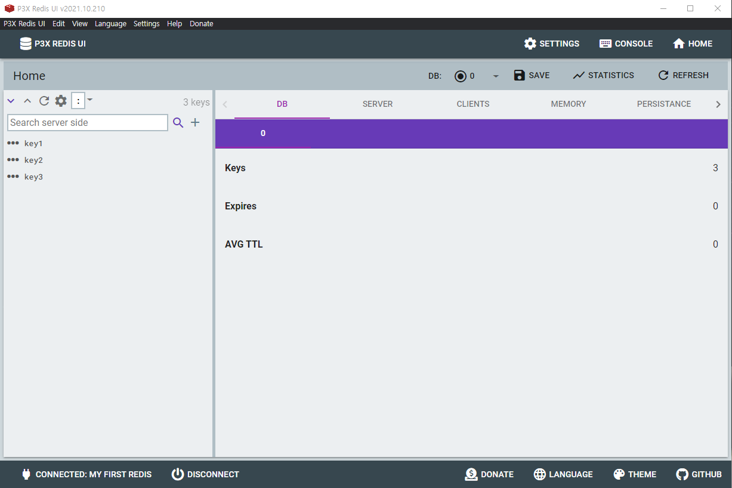Click the Disconnect power icon
The width and height of the screenshot is (732, 488).
[x=178, y=474]
